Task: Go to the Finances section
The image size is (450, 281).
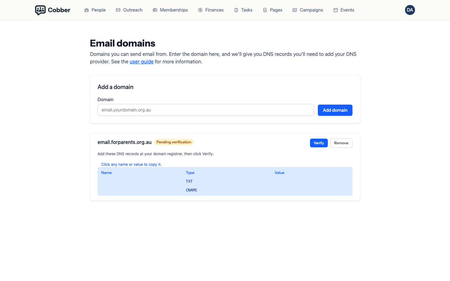Action: tap(211, 10)
